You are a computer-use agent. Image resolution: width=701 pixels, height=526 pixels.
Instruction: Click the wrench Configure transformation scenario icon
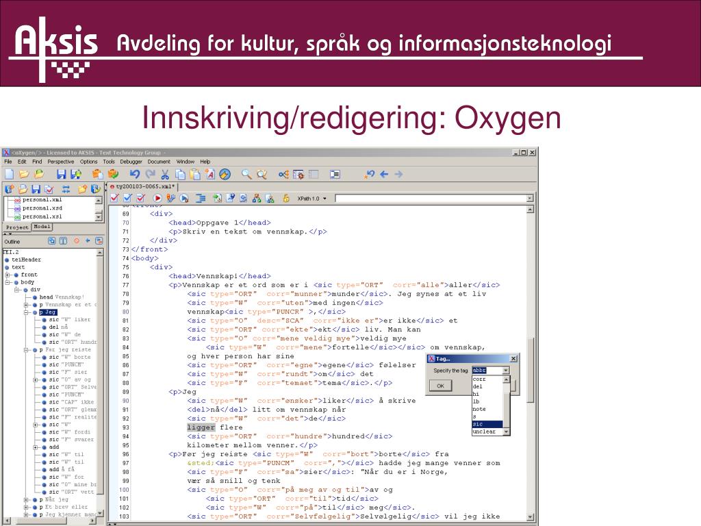[x=170, y=198]
